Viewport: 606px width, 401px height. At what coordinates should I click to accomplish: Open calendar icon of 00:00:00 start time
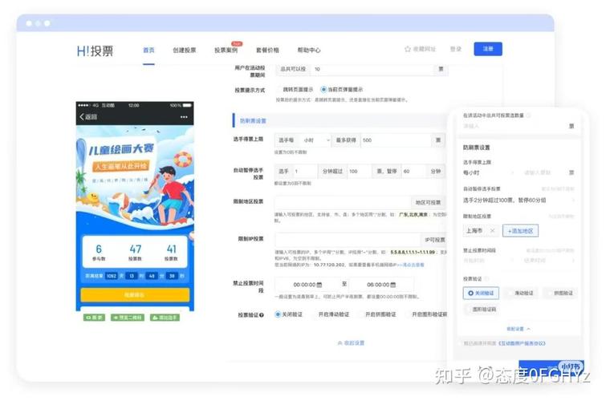tap(319, 285)
